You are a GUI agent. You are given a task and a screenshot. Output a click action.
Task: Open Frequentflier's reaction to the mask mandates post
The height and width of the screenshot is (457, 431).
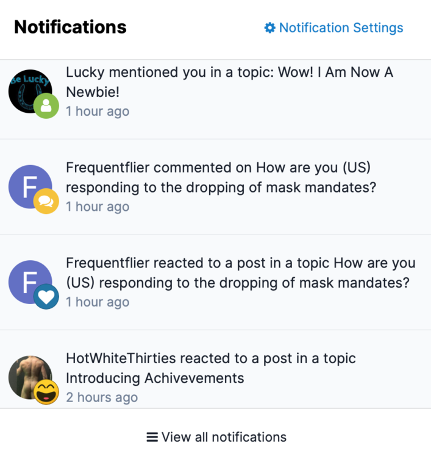tap(240, 273)
